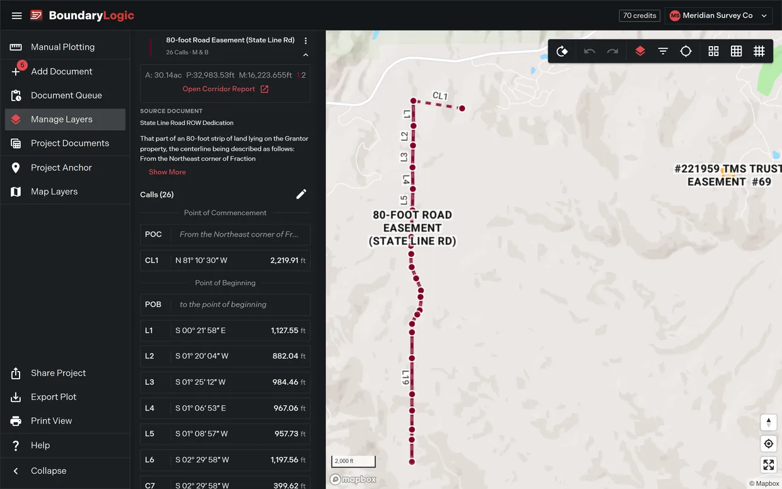Click the Mapbox logo on the map
This screenshot has width=782, height=489.
click(x=353, y=480)
